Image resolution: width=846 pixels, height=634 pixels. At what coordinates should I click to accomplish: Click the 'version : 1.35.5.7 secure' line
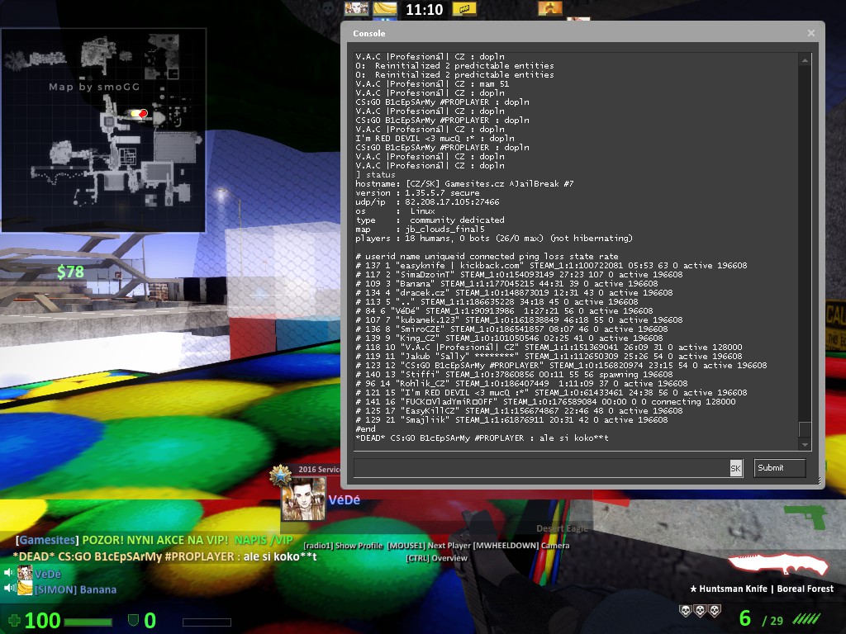pos(417,193)
